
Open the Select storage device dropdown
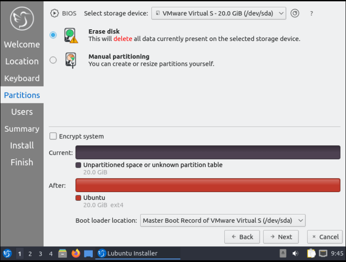[219, 13]
